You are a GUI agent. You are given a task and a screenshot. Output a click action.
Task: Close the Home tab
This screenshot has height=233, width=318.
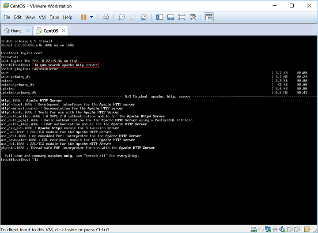pyautogui.click(x=28, y=30)
